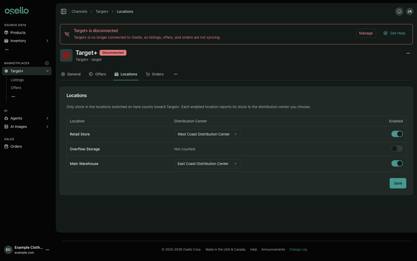Show more Source Data items ellipsis

pos(7,49)
